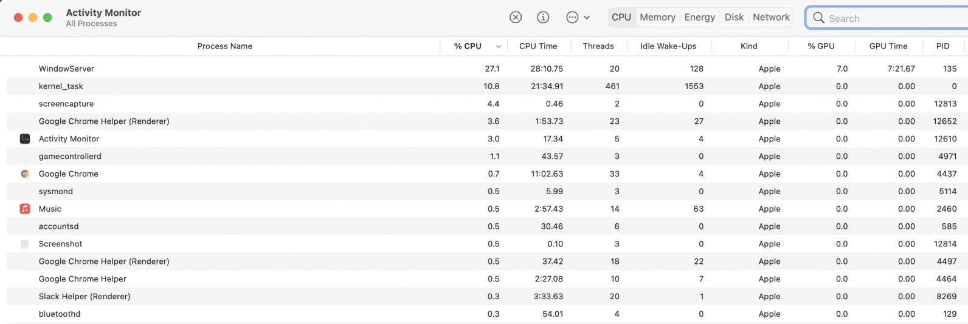
Task: Sort by Process Name column header
Action: point(224,46)
